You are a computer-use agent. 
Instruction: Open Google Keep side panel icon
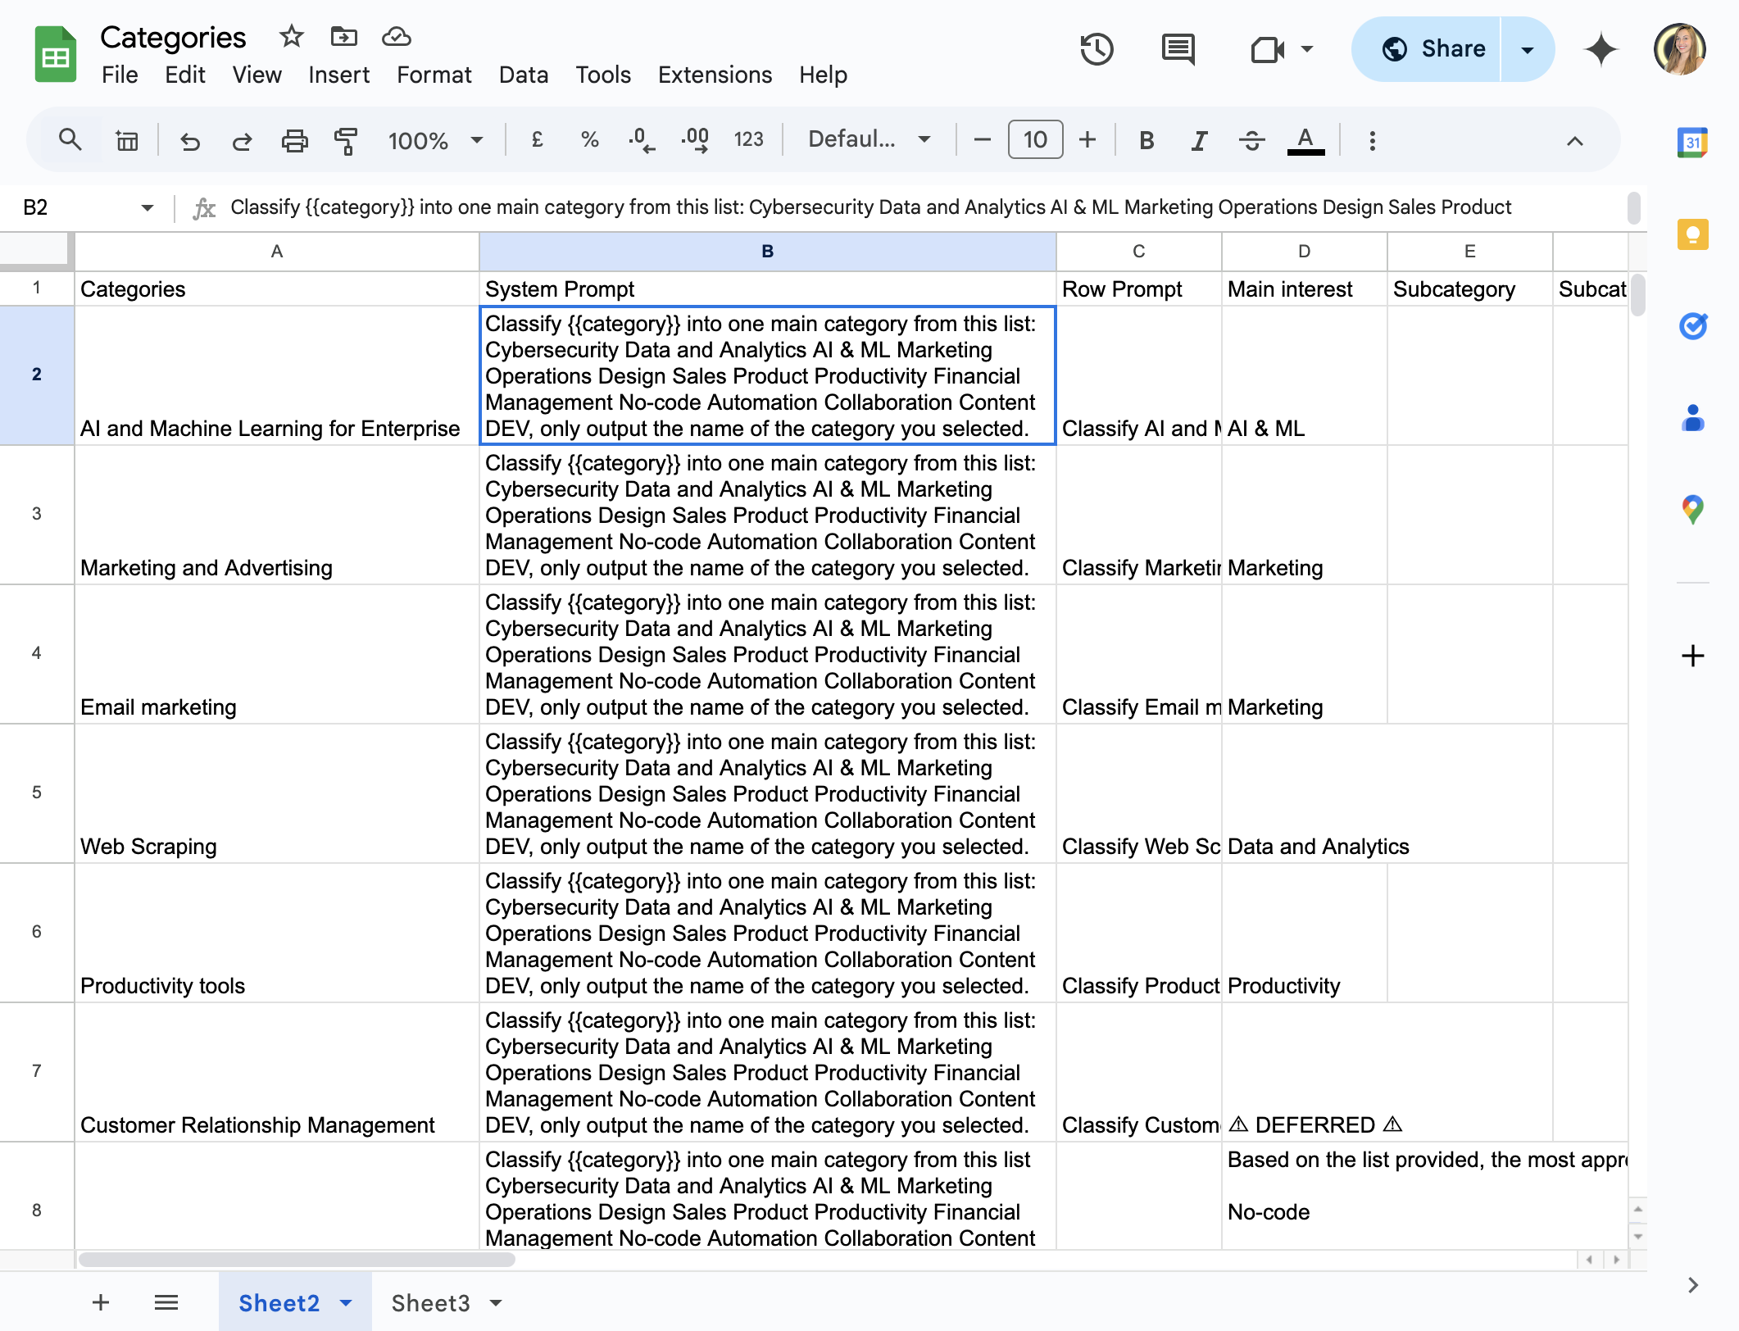[1692, 234]
